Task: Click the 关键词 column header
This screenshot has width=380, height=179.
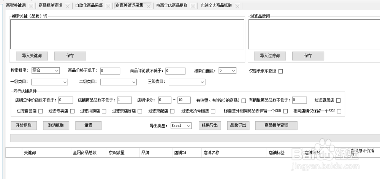Action: click(46, 153)
